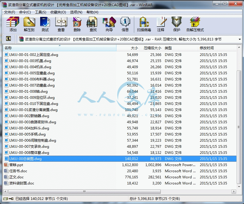Click horizontal scrollbar left arrow
Viewport: 244px width, 204px height.
pyautogui.click(x=6, y=191)
